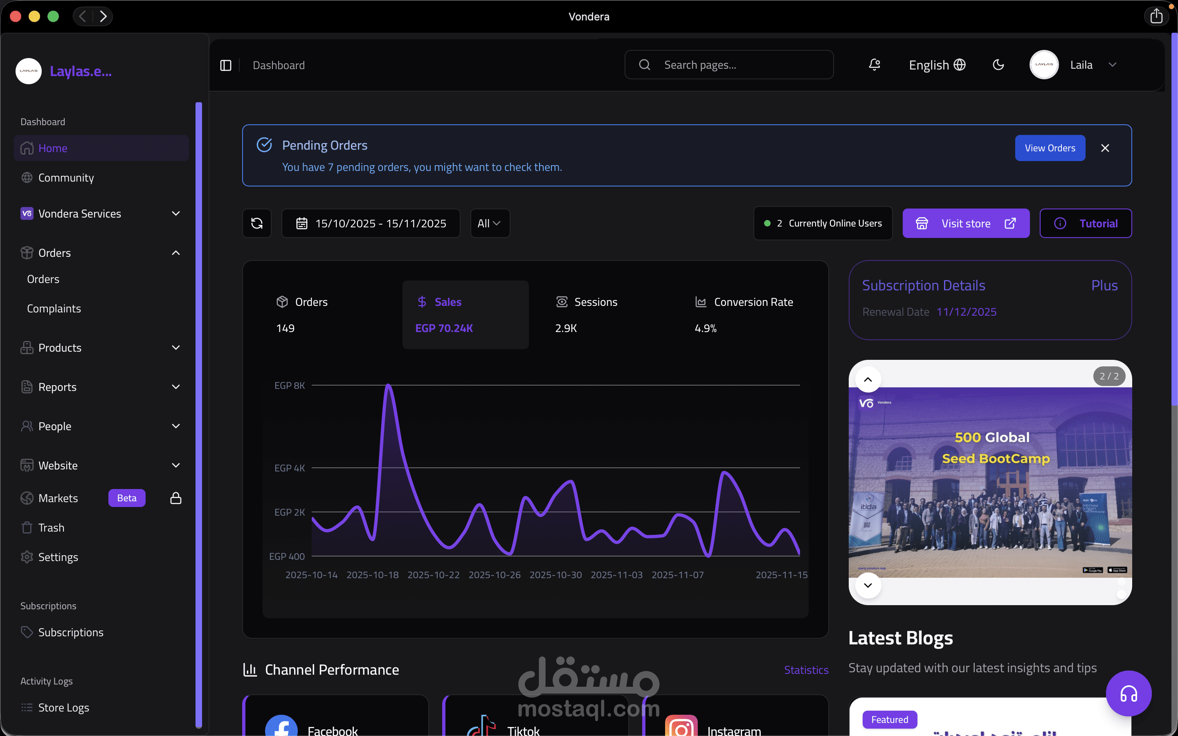Go to previous banner slide arrow
The height and width of the screenshot is (736, 1178).
pyautogui.click(x=868, y=380)
